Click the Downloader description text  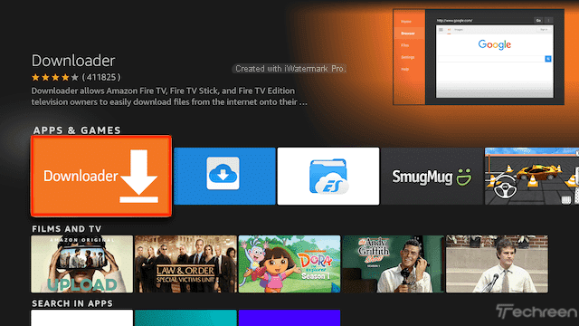169,97
